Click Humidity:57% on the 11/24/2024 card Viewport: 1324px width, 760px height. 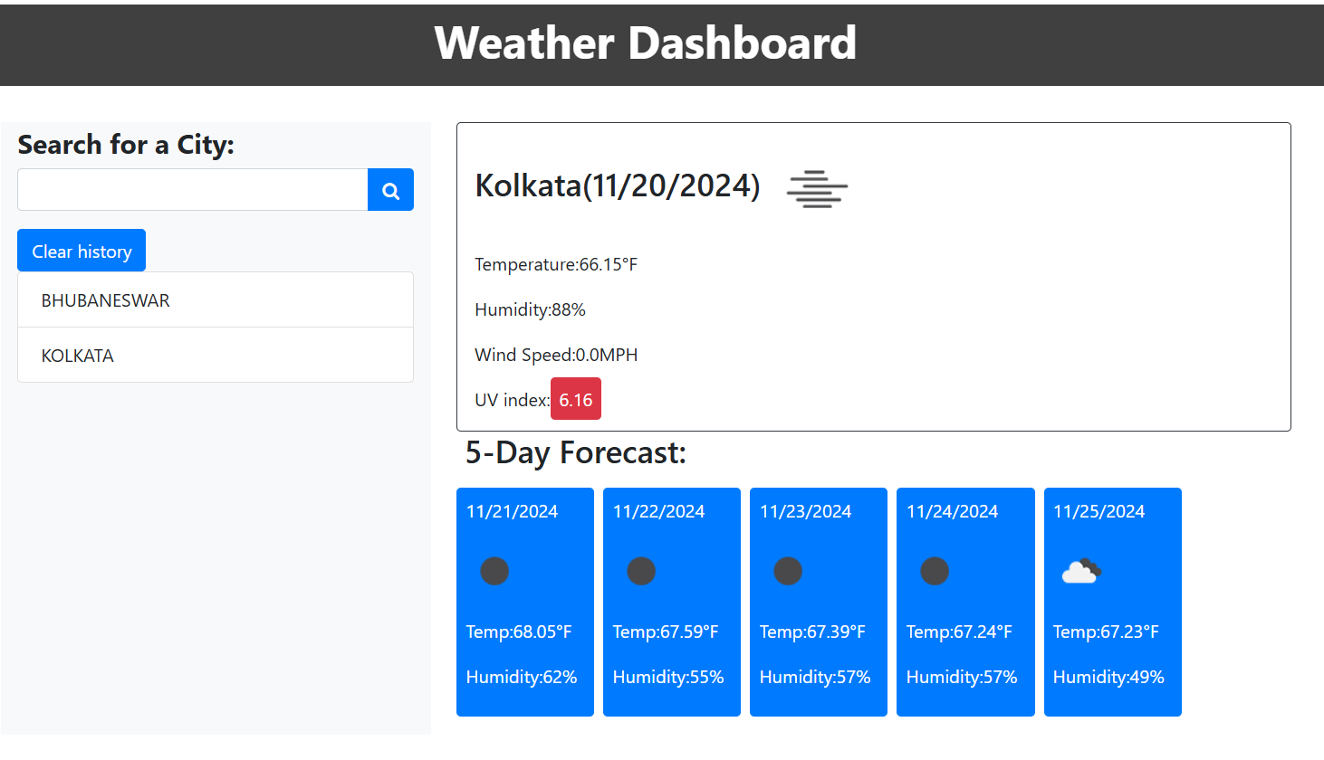pyautogui.click(x=962, y=677)
